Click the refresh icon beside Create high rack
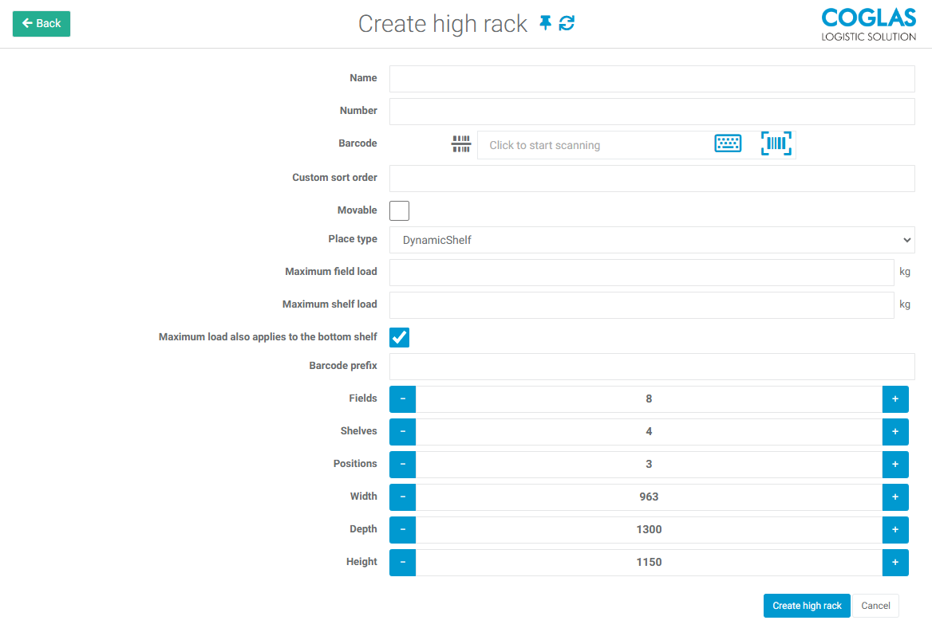 (x=567, y=24)
